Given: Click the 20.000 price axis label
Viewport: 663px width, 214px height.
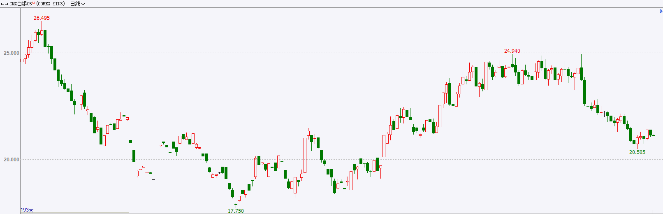Looking at the screenshot, I should (12, 160).
